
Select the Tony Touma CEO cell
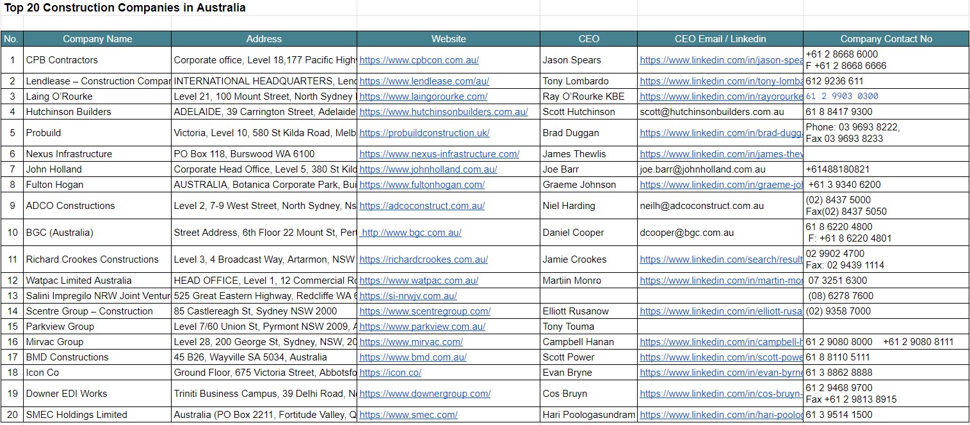coord(588,327)
